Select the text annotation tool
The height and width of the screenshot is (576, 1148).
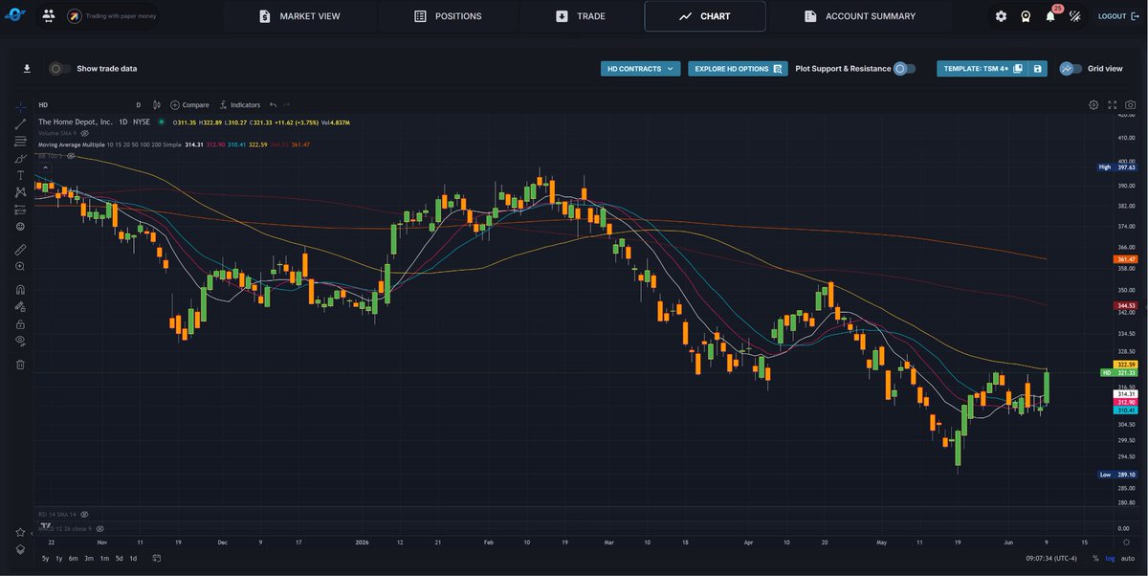click(20, 175)
